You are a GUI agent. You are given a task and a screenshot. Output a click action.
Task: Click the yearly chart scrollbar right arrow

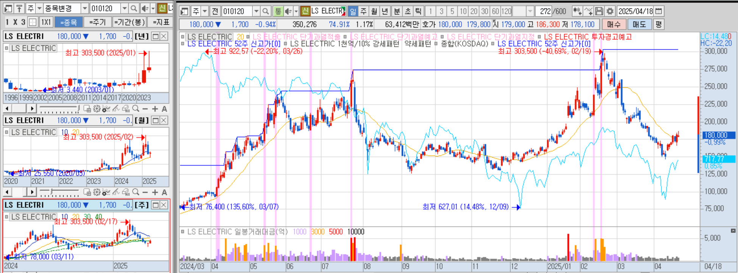(x=32, y=109)
